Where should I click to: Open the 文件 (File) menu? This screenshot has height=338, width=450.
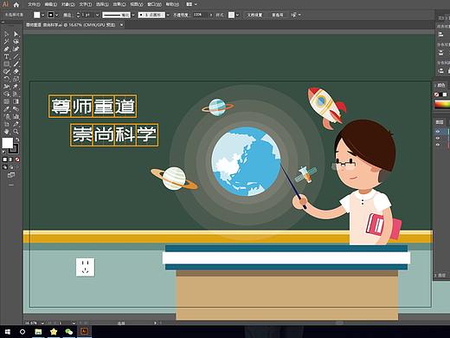(34, 4)
